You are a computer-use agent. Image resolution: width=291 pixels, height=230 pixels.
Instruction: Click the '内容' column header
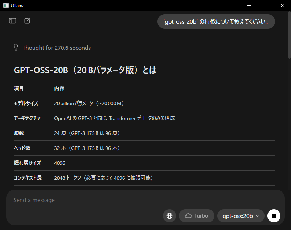59,88
